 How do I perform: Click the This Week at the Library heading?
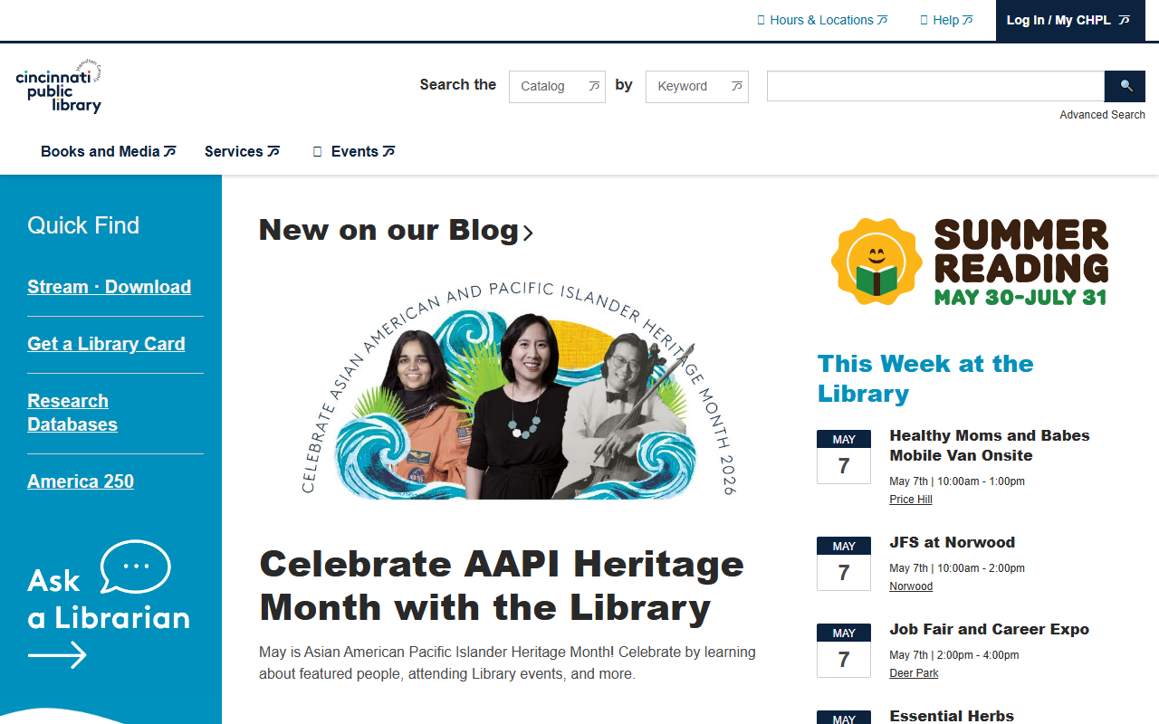925,378
